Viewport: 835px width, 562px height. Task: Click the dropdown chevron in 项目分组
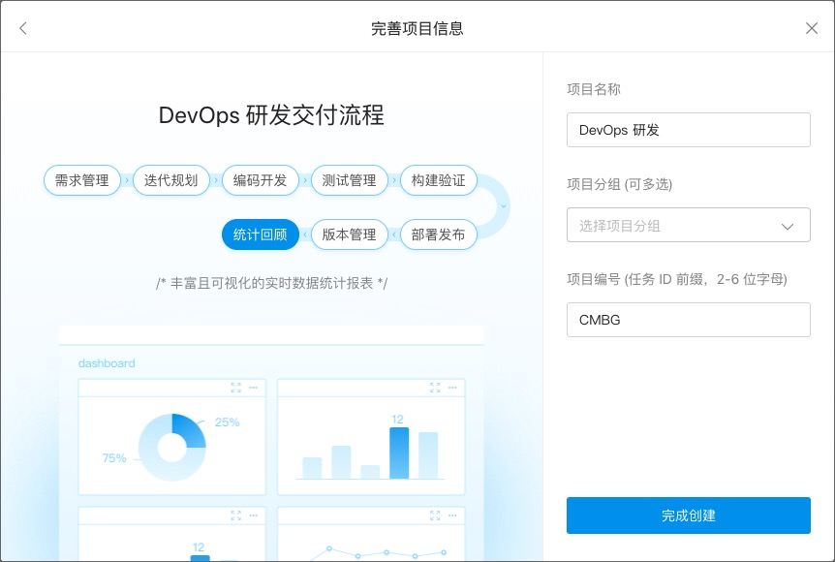788,227
